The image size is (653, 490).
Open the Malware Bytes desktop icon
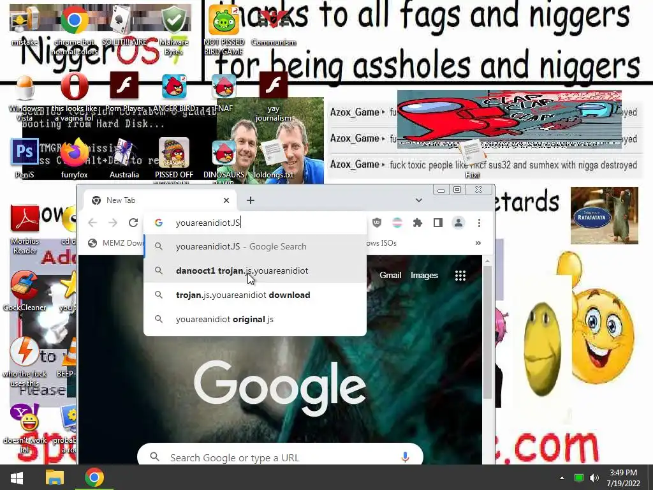173,31
